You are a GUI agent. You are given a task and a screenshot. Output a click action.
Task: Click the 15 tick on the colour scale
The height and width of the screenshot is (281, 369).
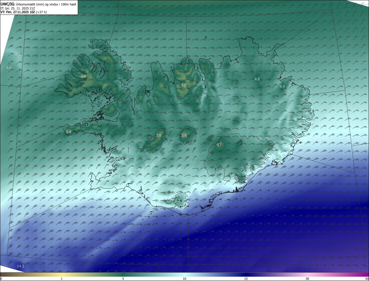[246, 279]
